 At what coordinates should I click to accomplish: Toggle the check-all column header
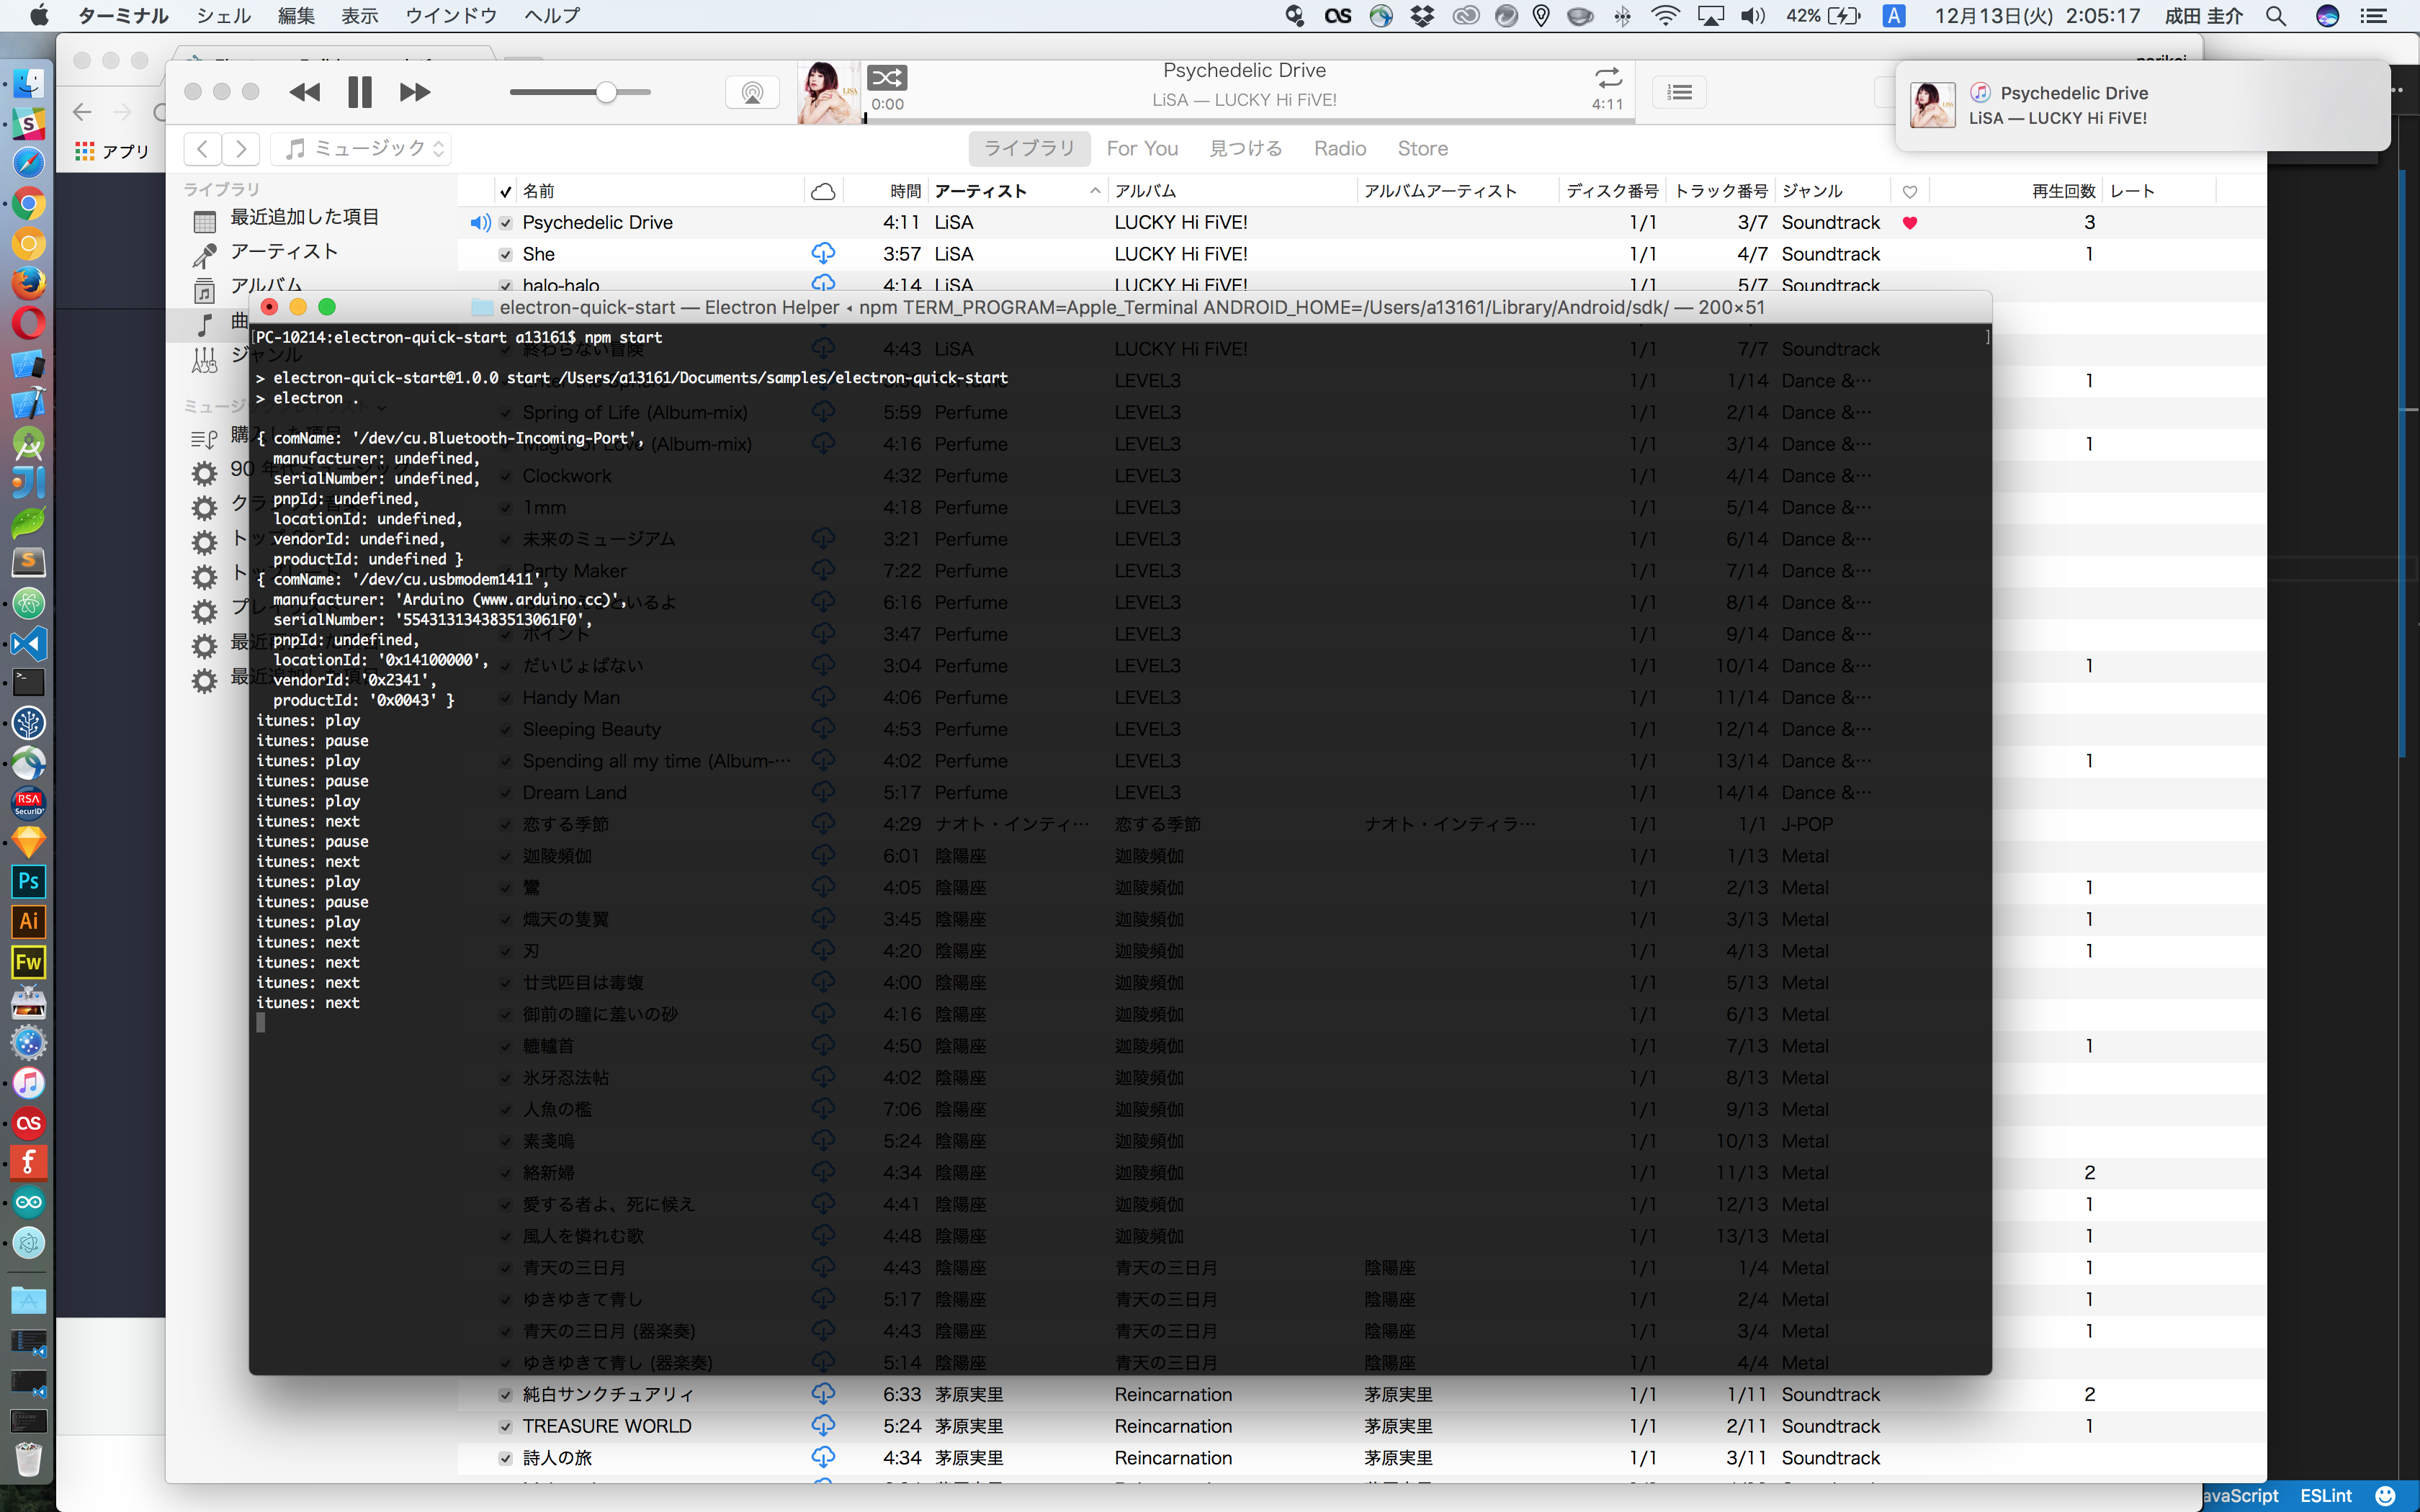pos(506,191)
